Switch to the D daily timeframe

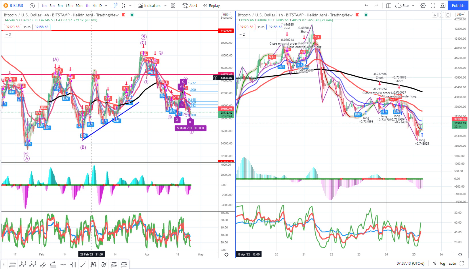coord(100,5)
